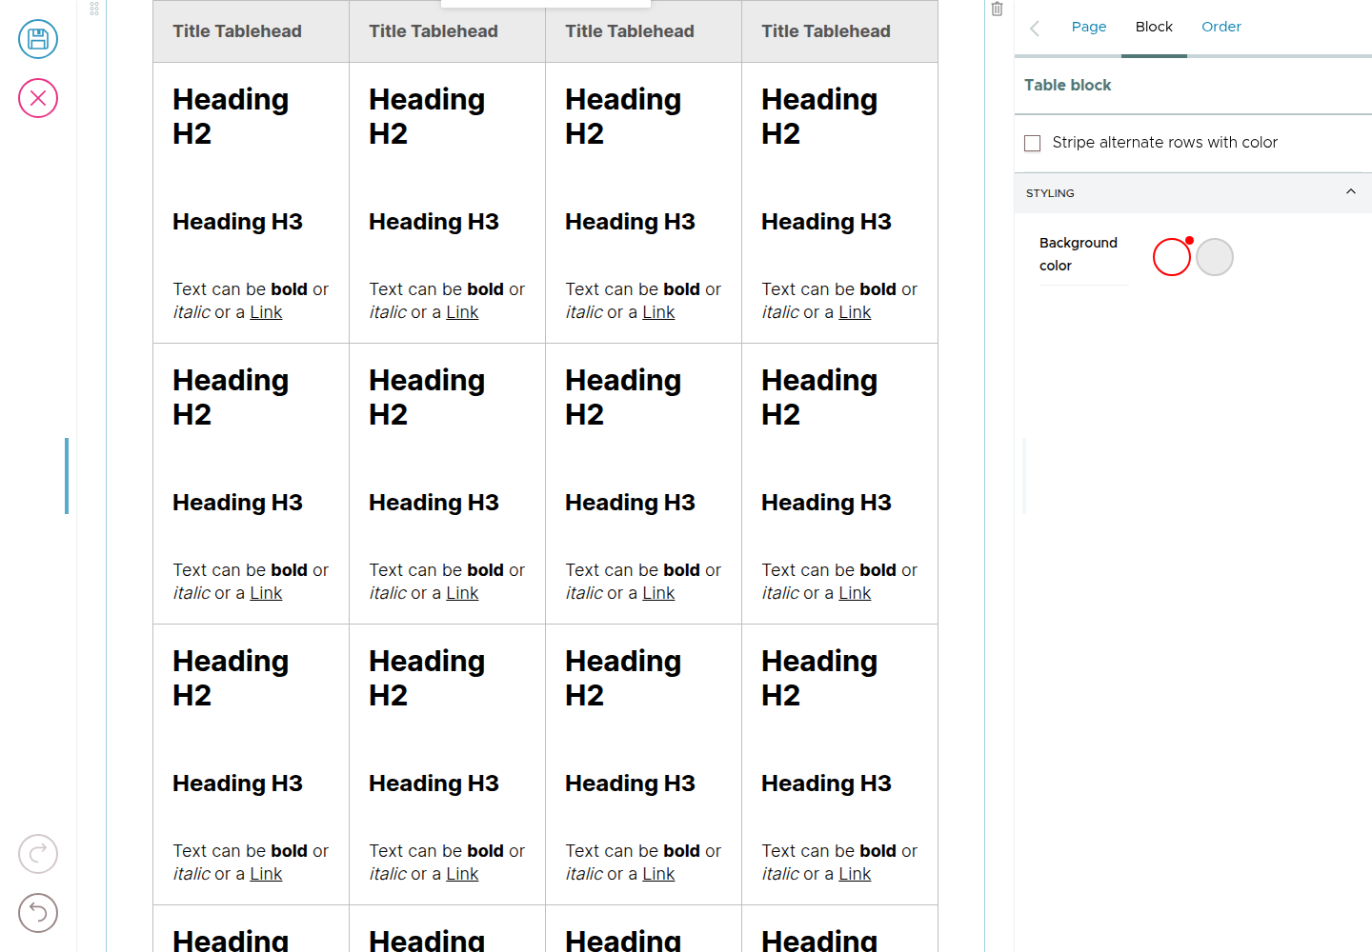Image resolution: width=1372 pixels, height=952 pixels.
Task: Click the greyed-out redo arrow icon
Action: pyautogui.click(x=38, y=854)
